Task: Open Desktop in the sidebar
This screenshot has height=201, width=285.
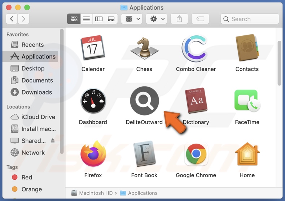Action: (x=30, y=69)
